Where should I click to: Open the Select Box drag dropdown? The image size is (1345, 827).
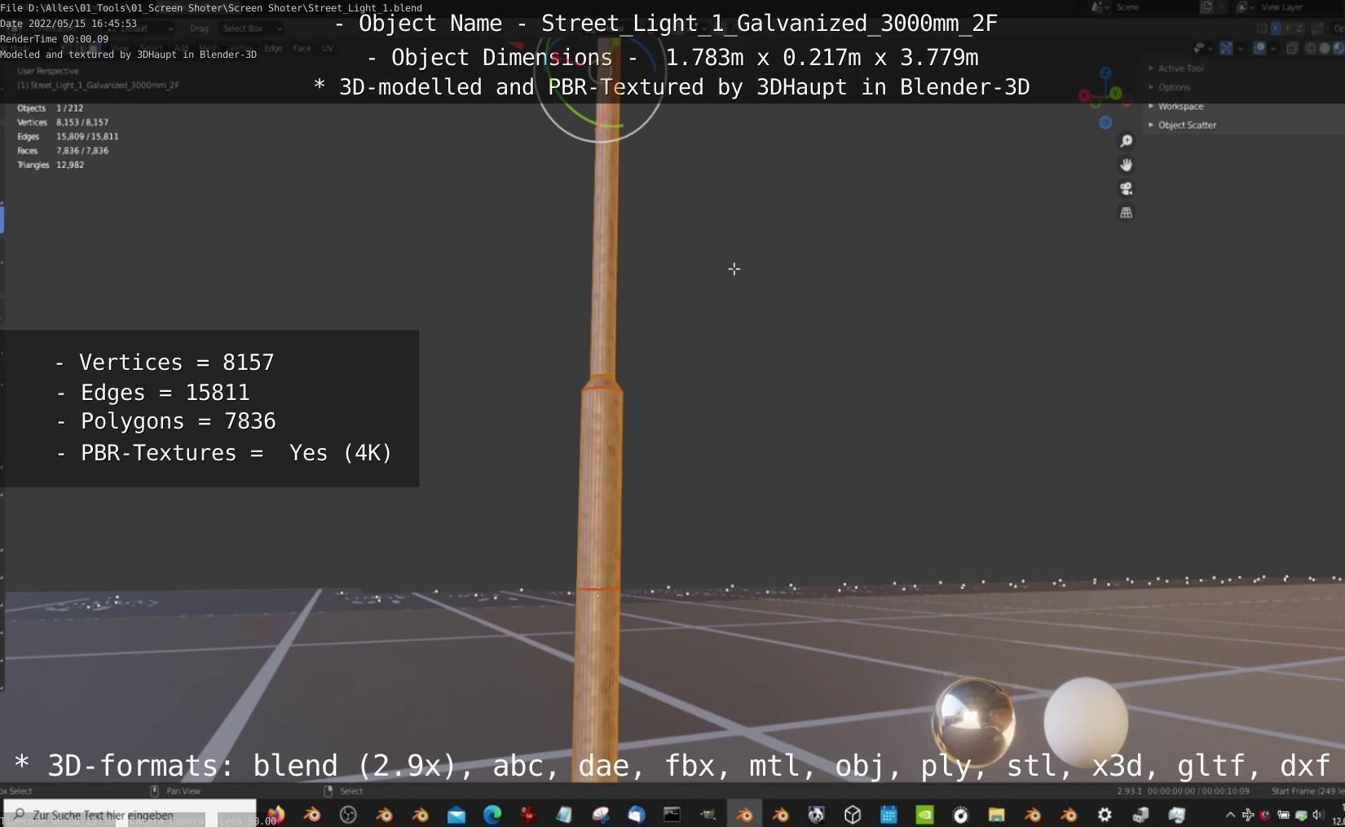pyautogui.click(x=252, y=29)
